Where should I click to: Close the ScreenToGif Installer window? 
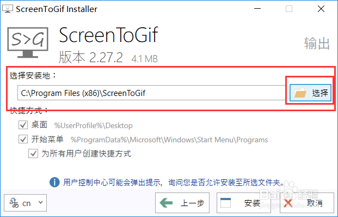click(321, 9)
